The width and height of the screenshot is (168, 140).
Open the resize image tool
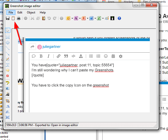pyautogui.click(x=8, y=117)
